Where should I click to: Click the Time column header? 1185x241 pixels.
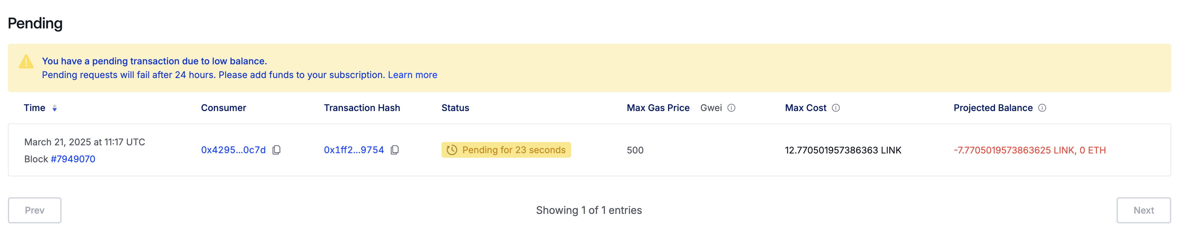(x=34, y=108)
